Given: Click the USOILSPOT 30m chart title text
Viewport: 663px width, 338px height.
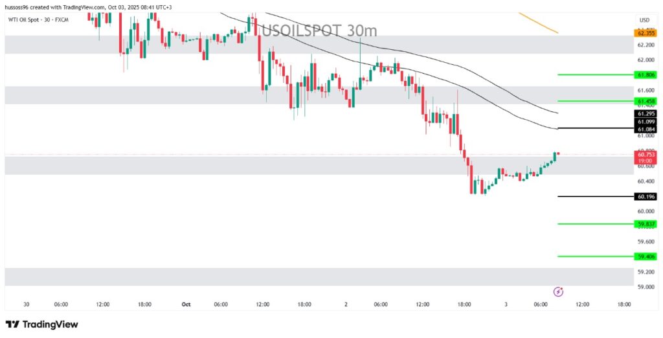Looking at the screenshot, I should click(319, 30).
